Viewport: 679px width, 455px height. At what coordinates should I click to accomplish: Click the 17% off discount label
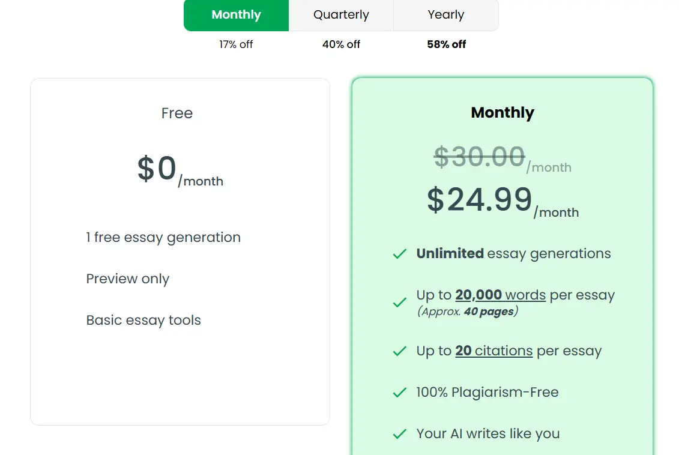click(x=236, y=44)
